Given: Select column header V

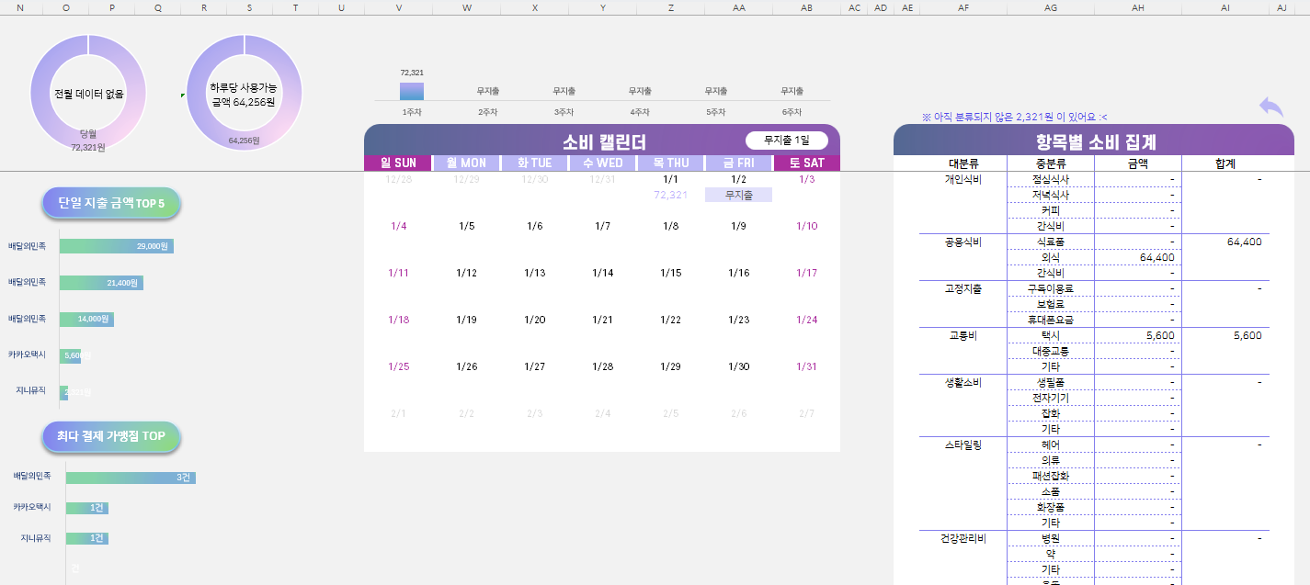Looking at the screenshot, I should (x=398, y=7).
